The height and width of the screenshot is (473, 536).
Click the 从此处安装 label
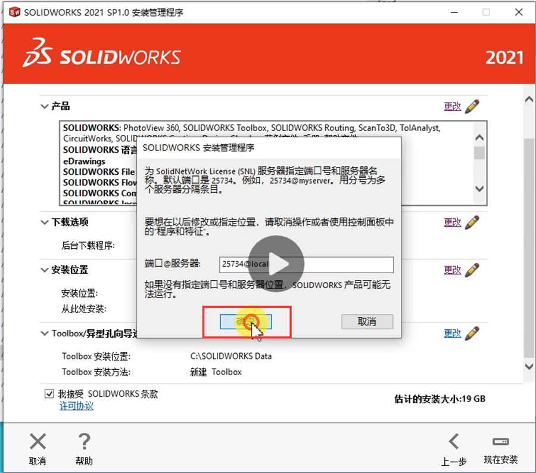click(84, 309)
